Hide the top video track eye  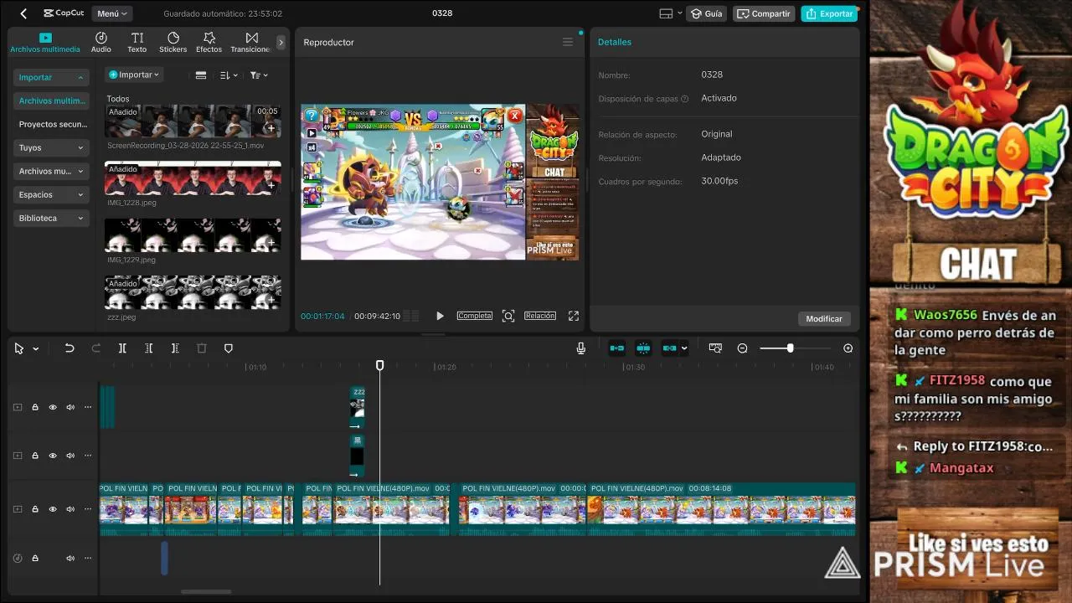(53, 408)
